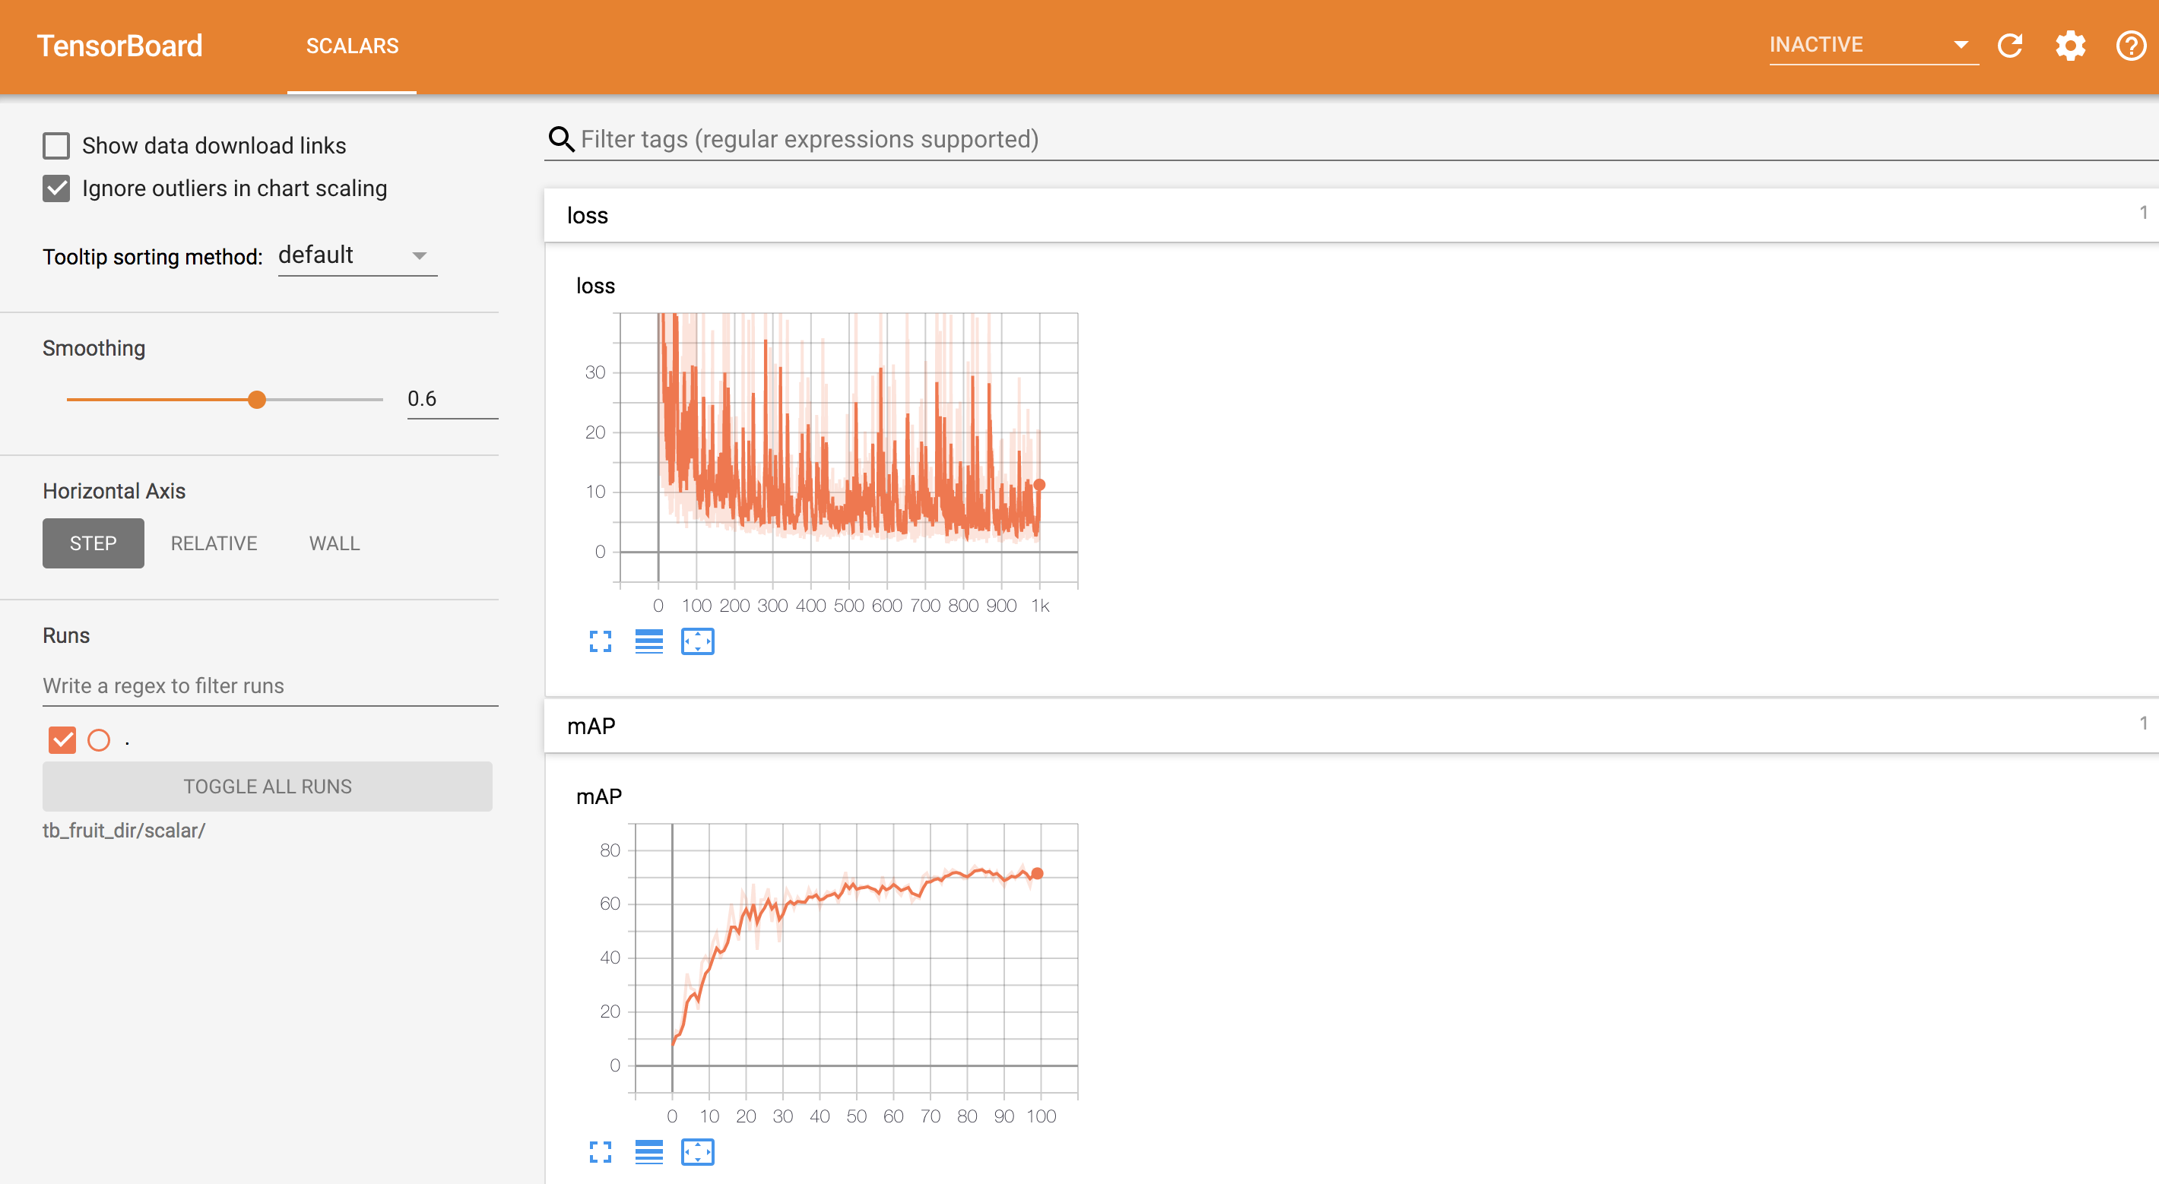
Task: Click the horizontal pan icon on mAP chart
Action: pos(697,1152)
